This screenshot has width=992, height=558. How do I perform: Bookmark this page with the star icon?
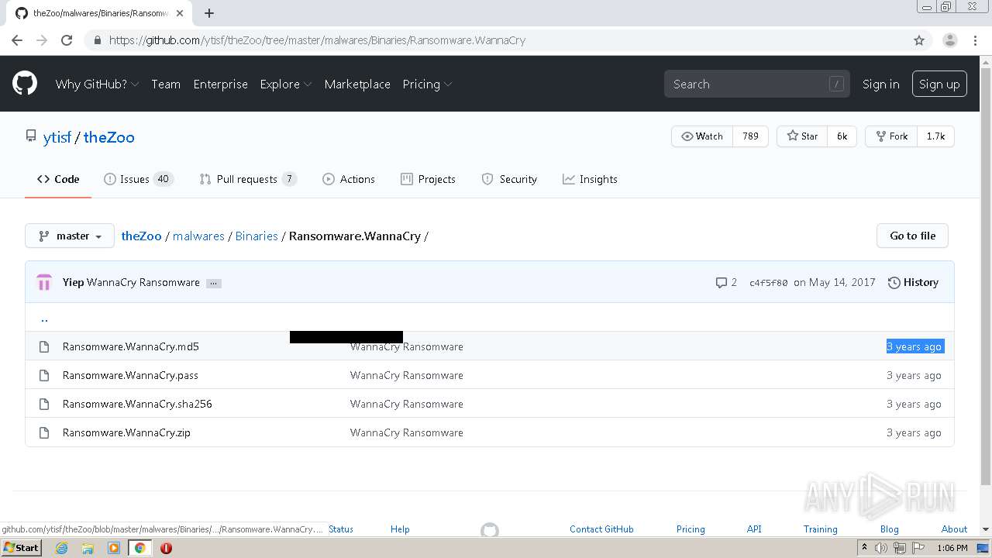(919, 40)
